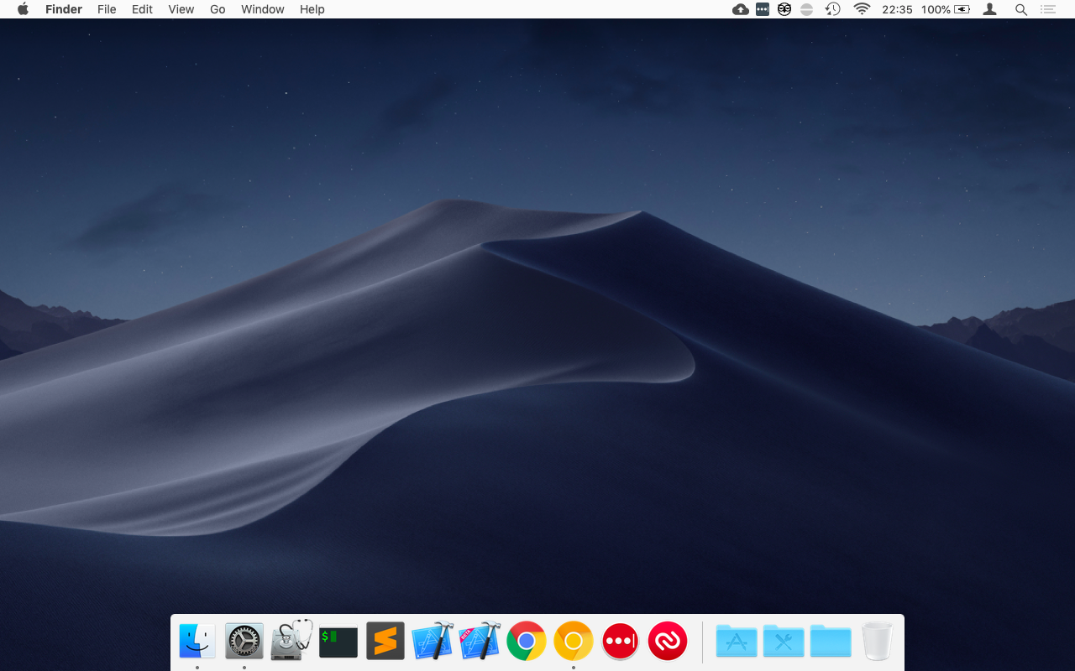Click the cloud upload menu bar icon
1075x671 pixels.
pyautogui.click(x=741, y=9)
